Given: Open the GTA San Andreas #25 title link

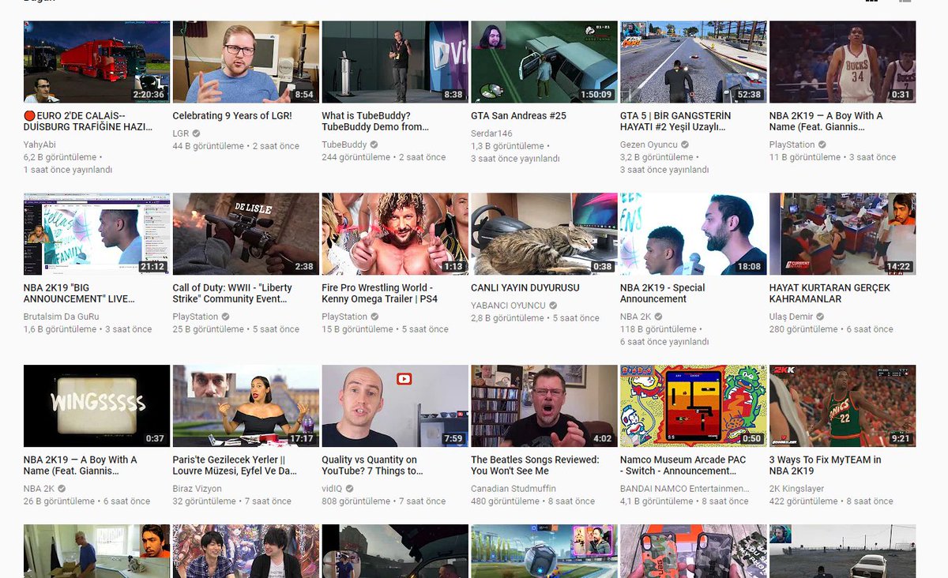Looking at the screenshot, I should point(518,116).
